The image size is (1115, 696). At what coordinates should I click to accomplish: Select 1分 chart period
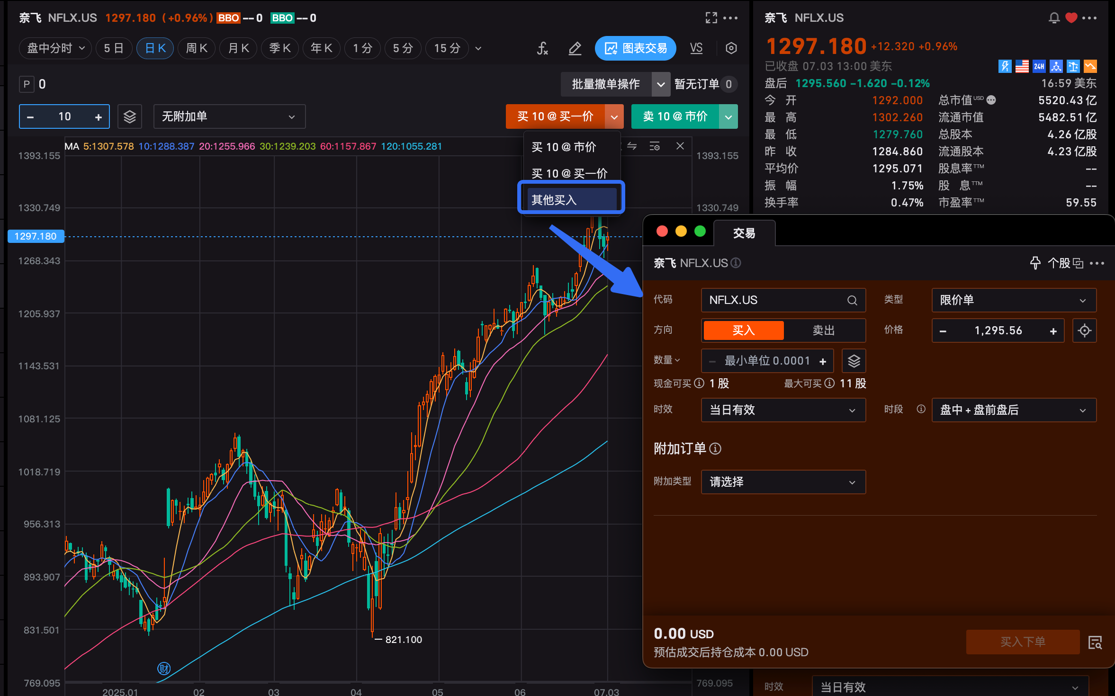(362, 48)
